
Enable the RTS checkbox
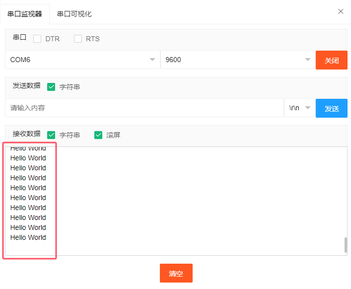78,39
